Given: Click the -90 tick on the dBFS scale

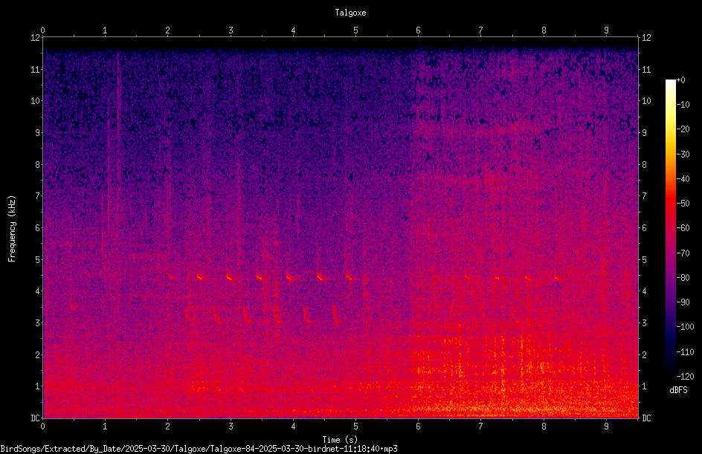Looking at the screenshot, I should (x=683, y=302).
